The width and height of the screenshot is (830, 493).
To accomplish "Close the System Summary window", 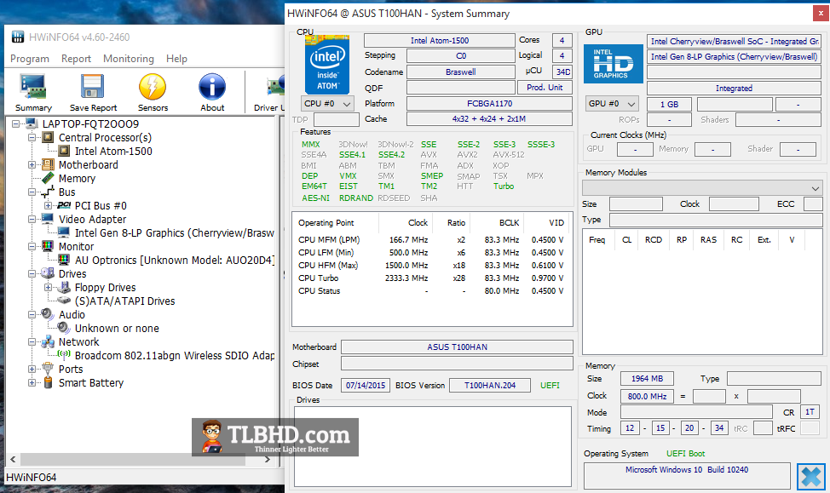I will pos(821,14).
